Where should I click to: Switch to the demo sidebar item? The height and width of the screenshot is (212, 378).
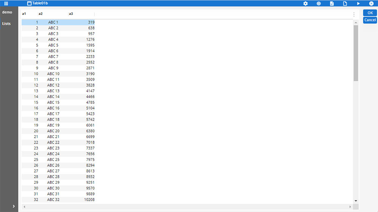(7, 12)
